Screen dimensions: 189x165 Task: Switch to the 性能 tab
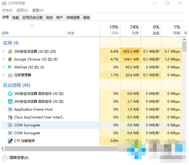(15, 18)
